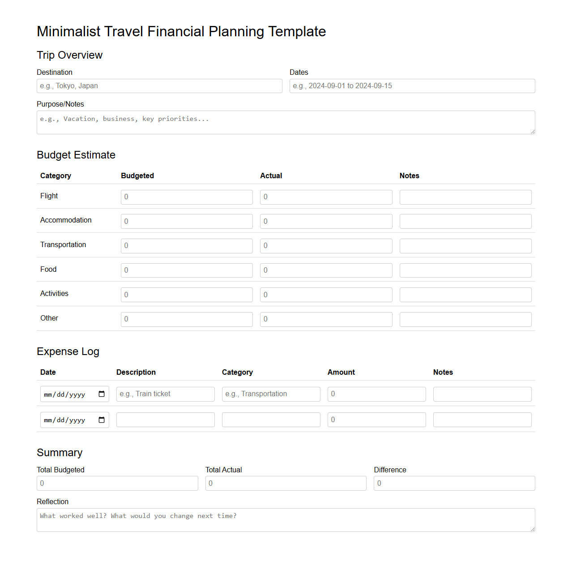Select the Reflection text area
This screenshot has width=572, height=582.
[286, 520]
